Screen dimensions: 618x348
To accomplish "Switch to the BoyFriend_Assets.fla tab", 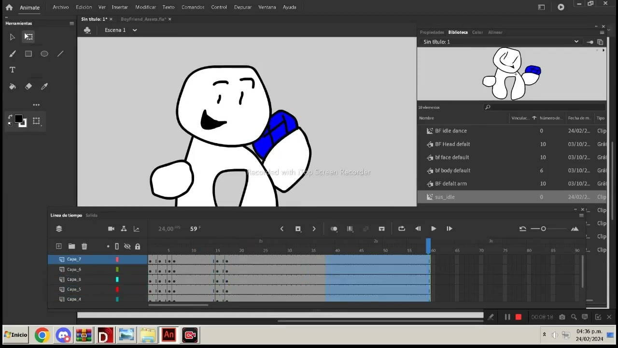I will 143,19.
